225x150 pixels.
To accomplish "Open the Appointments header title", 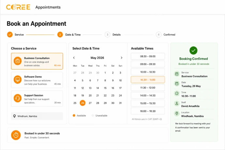I will 48,7.
